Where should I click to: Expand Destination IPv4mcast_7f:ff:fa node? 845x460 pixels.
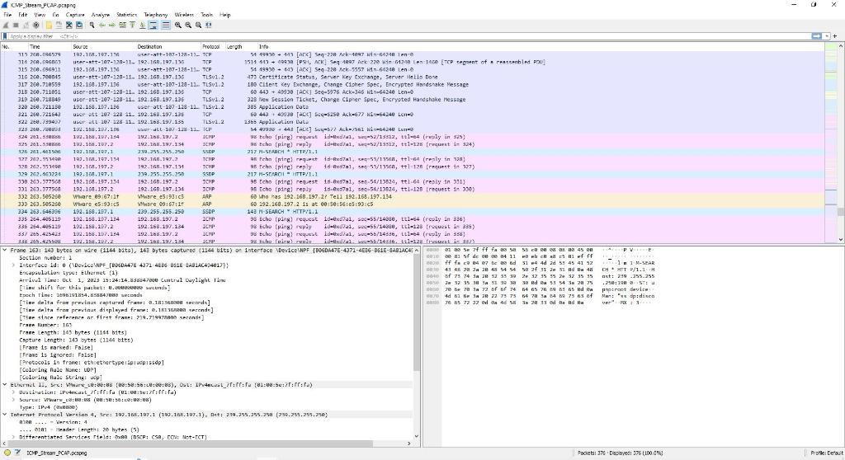pos(13,392)
